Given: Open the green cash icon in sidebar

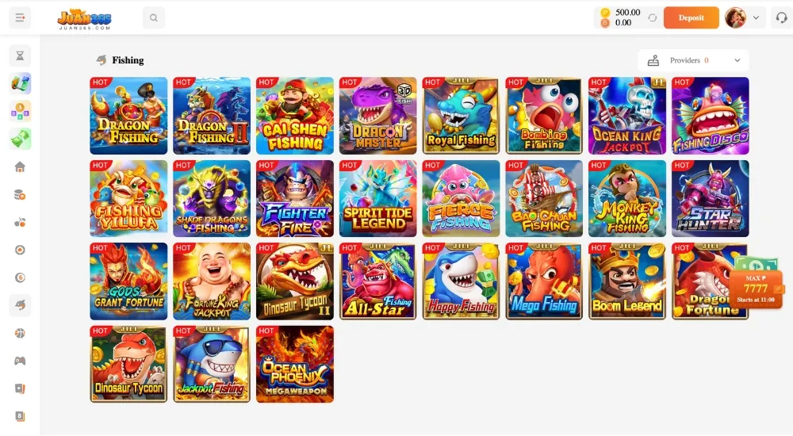Looking at the screenshot, I should click(x=20, y=139).
